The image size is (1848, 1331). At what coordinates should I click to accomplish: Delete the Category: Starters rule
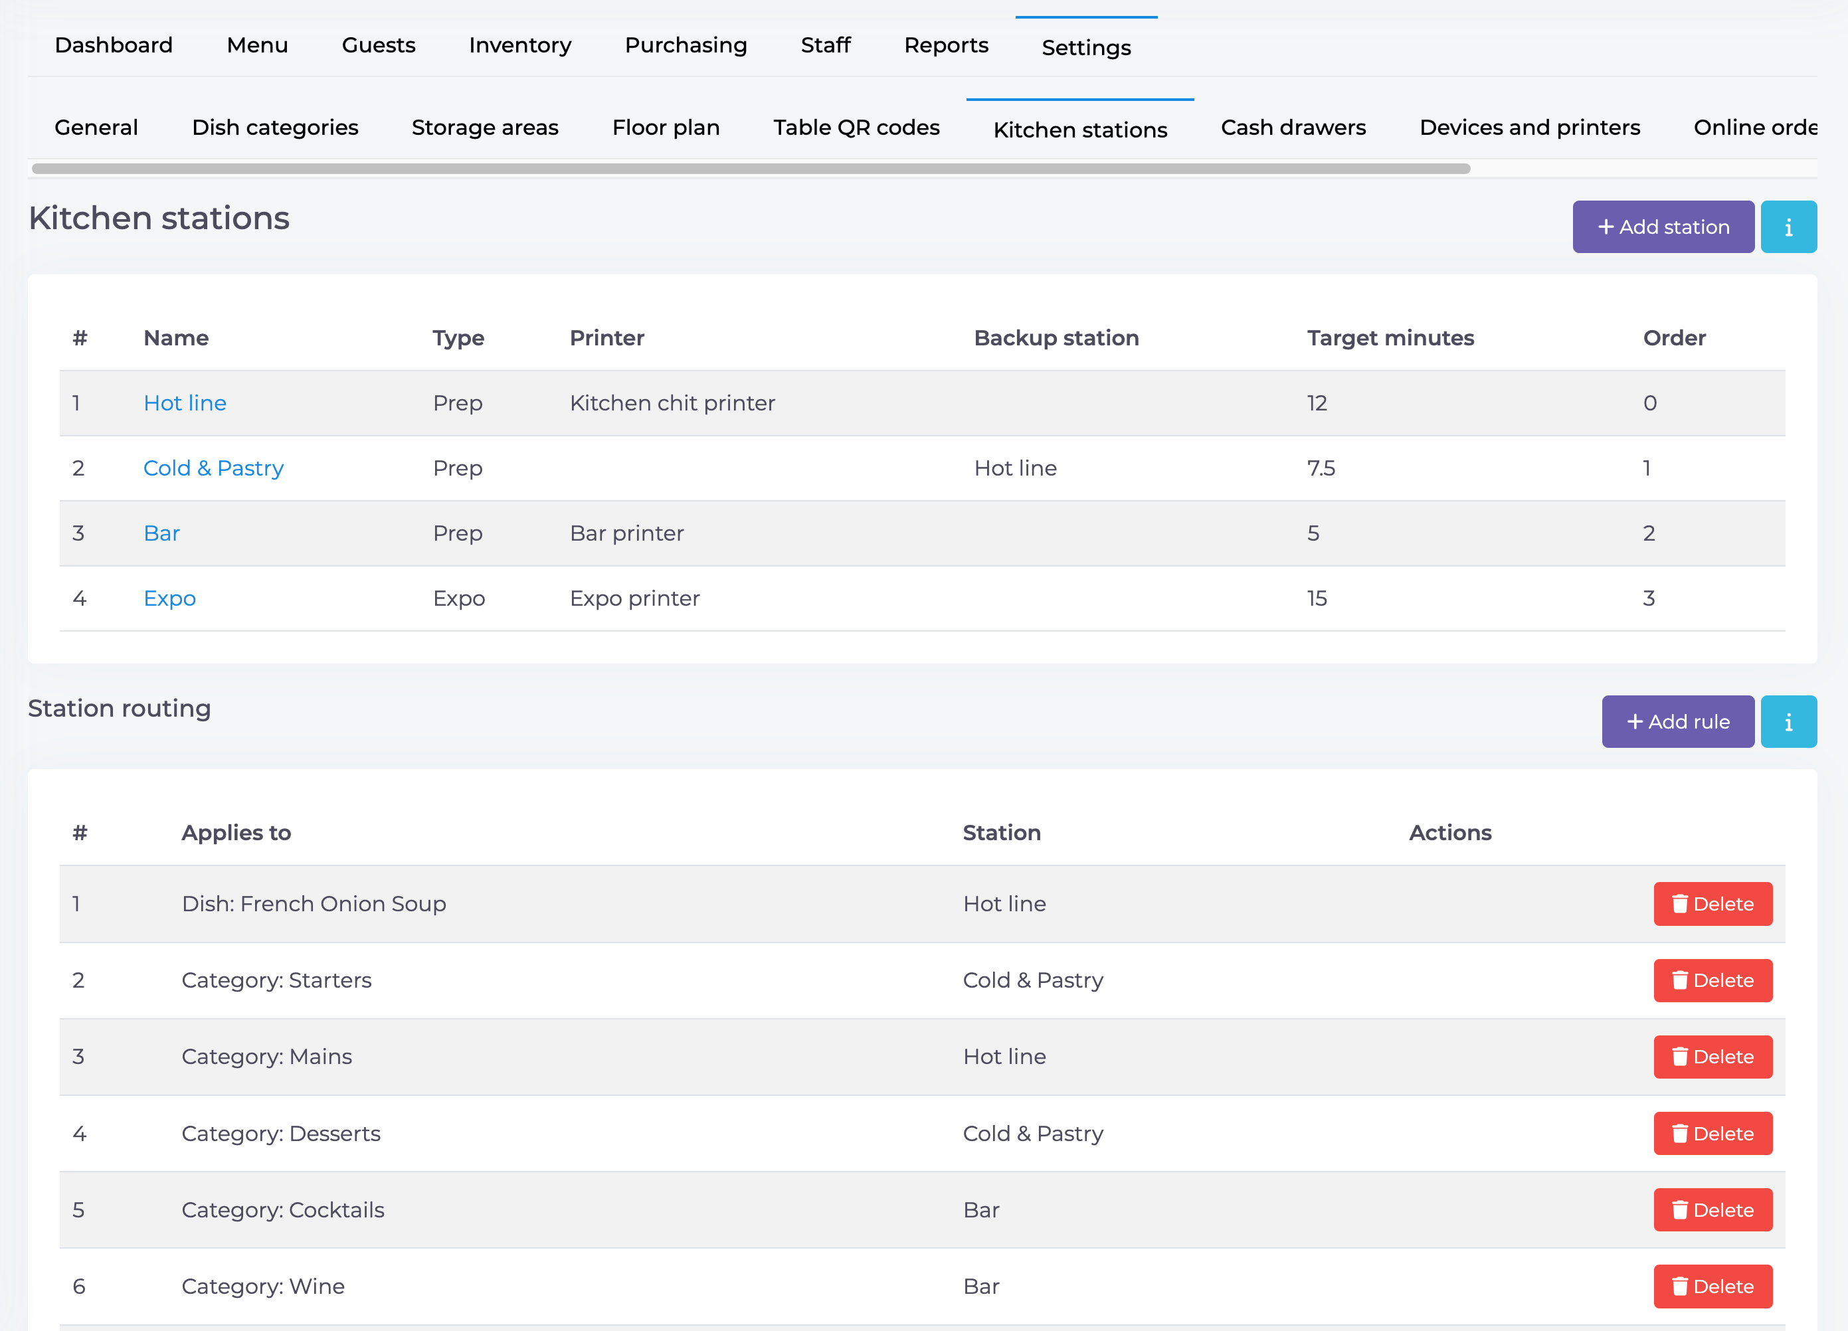pos(1712,981)
